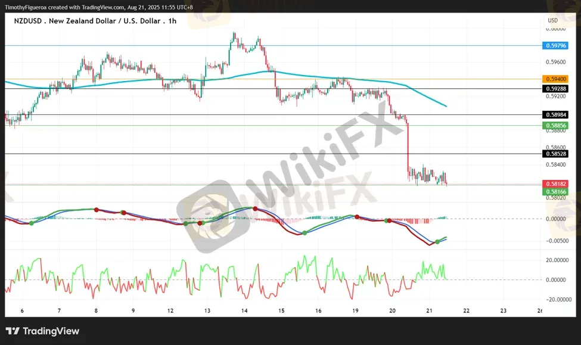581x345 pixels.
Task: Click the -0.00500 MACD axis value
Action: pos(557,241)
